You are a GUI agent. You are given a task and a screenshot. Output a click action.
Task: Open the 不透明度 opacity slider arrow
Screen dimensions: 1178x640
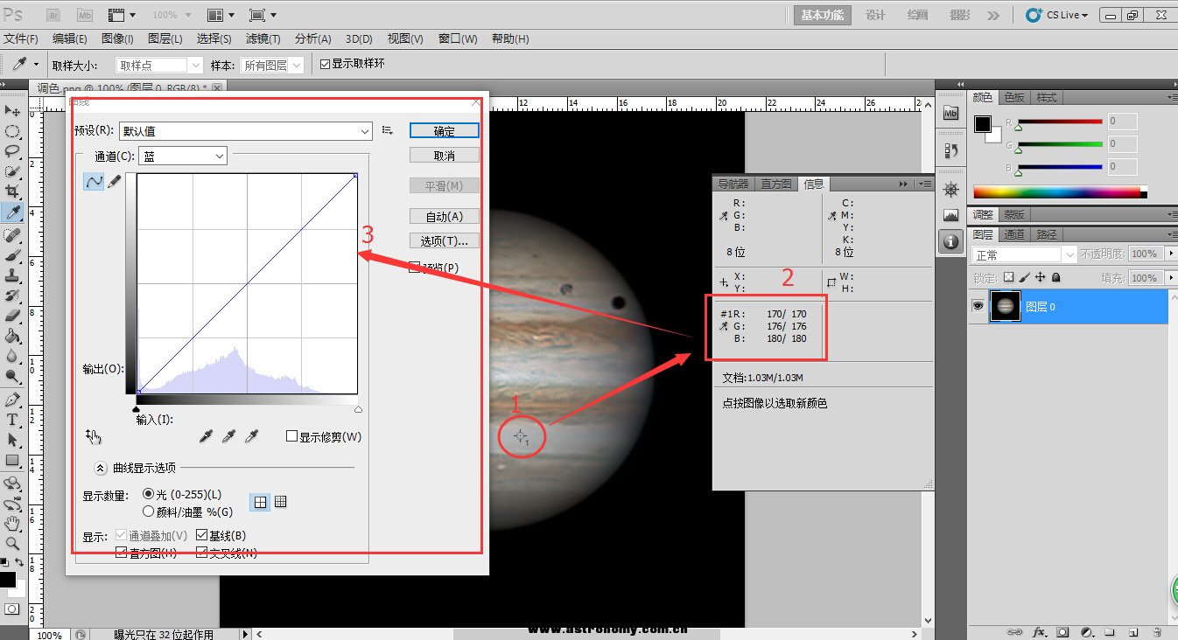coord(1172,254)
